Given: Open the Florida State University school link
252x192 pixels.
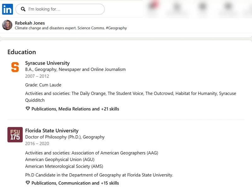Looking at the screenshot, I should (x=52, y=131).
